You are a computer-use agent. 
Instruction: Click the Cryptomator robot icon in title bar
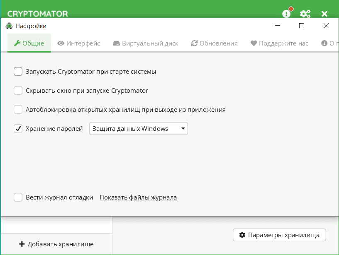tap(9, 26)
